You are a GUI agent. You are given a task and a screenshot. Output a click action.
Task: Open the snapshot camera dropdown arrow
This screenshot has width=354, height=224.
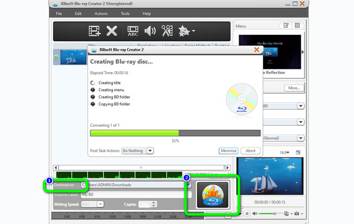click(302, 213)
